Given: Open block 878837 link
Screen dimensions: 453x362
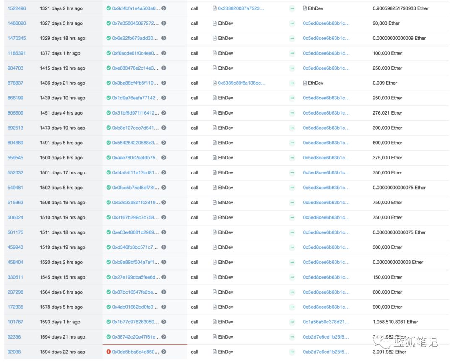Looking at the screenshot, I should tap(16, 83).
